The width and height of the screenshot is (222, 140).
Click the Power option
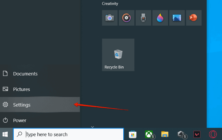click(40, 120)
